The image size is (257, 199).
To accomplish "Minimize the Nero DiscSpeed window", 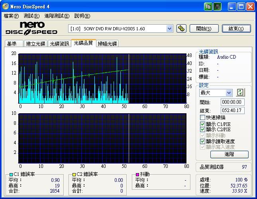I will click(x=232, y=7).
